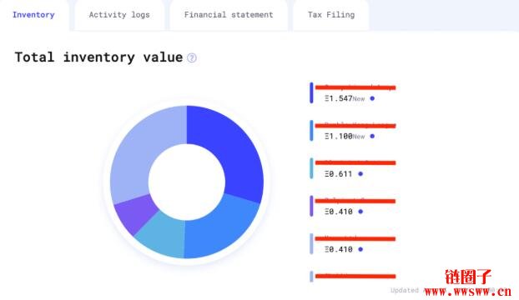Click dot indicator next to Ξ1.100
The height and width of the screenshot is (300, 519).
coord(372,136)
